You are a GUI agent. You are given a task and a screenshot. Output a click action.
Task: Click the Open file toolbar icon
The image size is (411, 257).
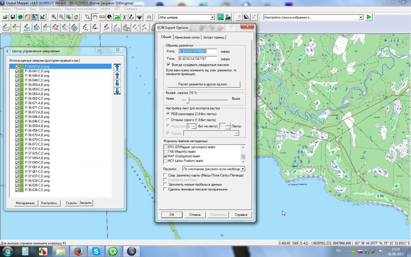[5, 17]
